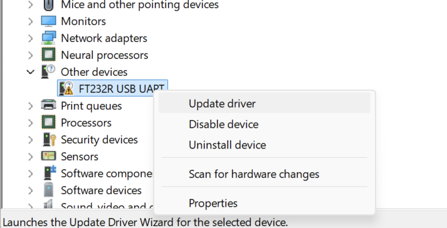Expand the Security devices category

coord(31,140)
